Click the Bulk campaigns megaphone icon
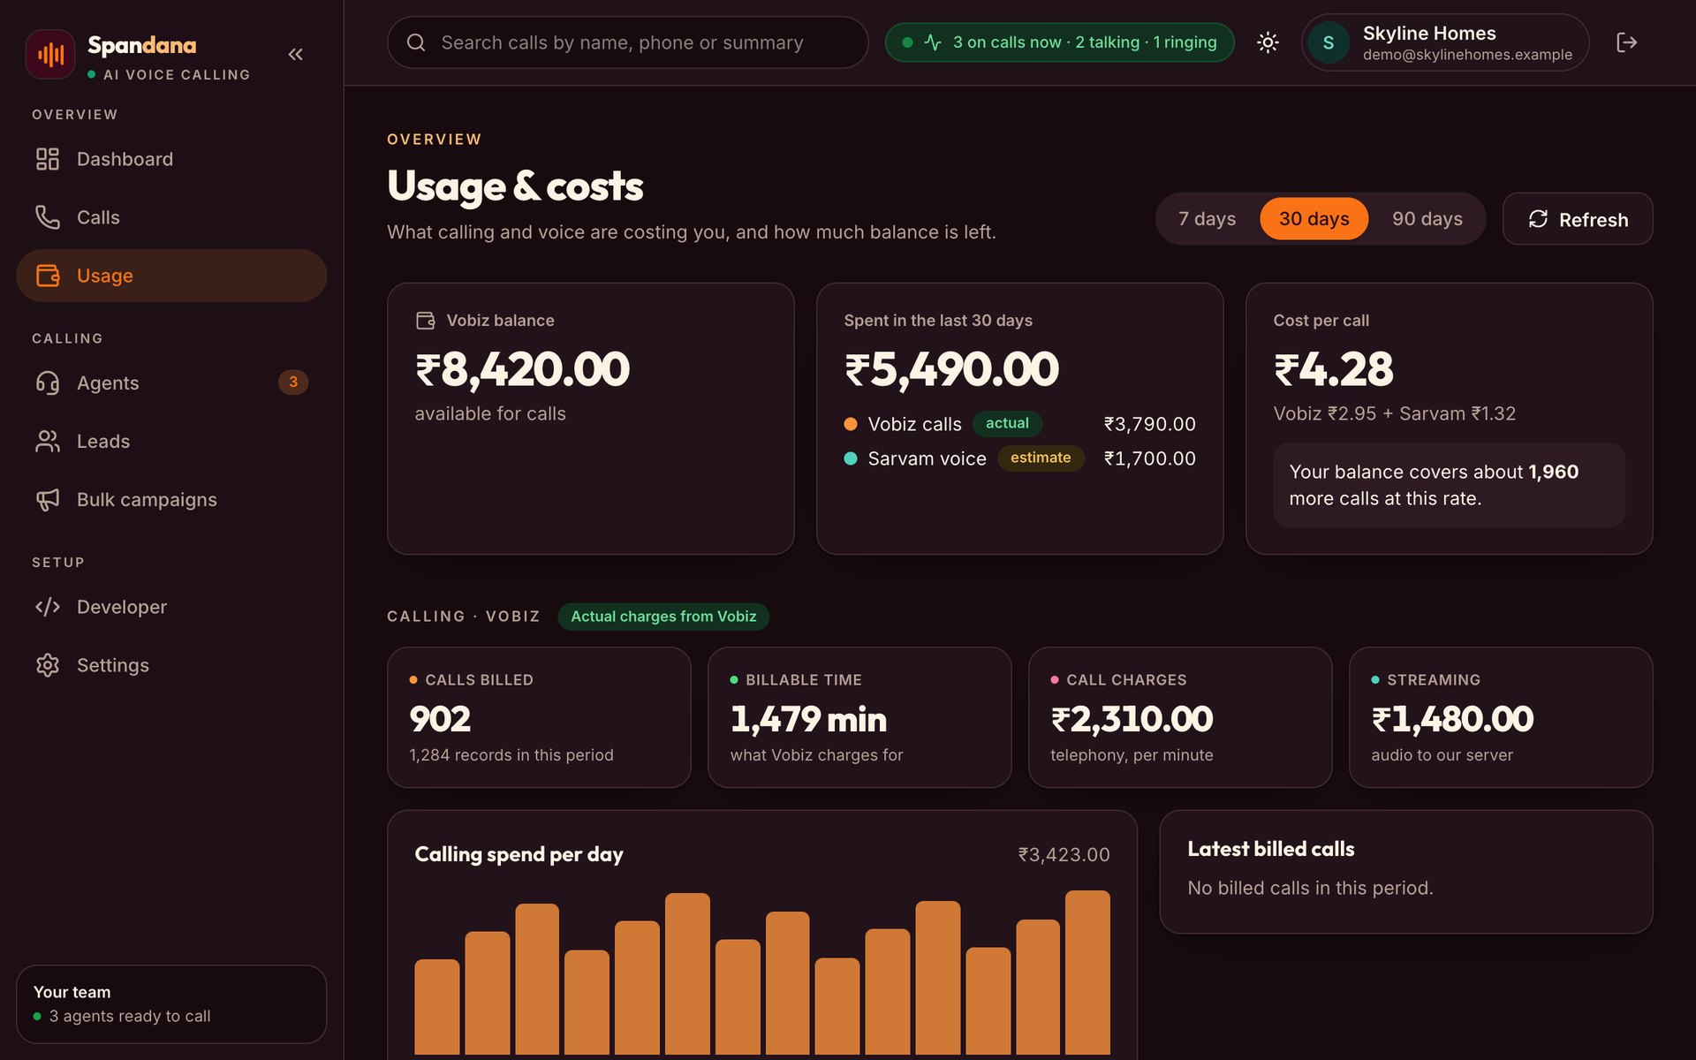Image resolution: width=1696 pixels, height=1060 pixels. click(x=48, y=499)
